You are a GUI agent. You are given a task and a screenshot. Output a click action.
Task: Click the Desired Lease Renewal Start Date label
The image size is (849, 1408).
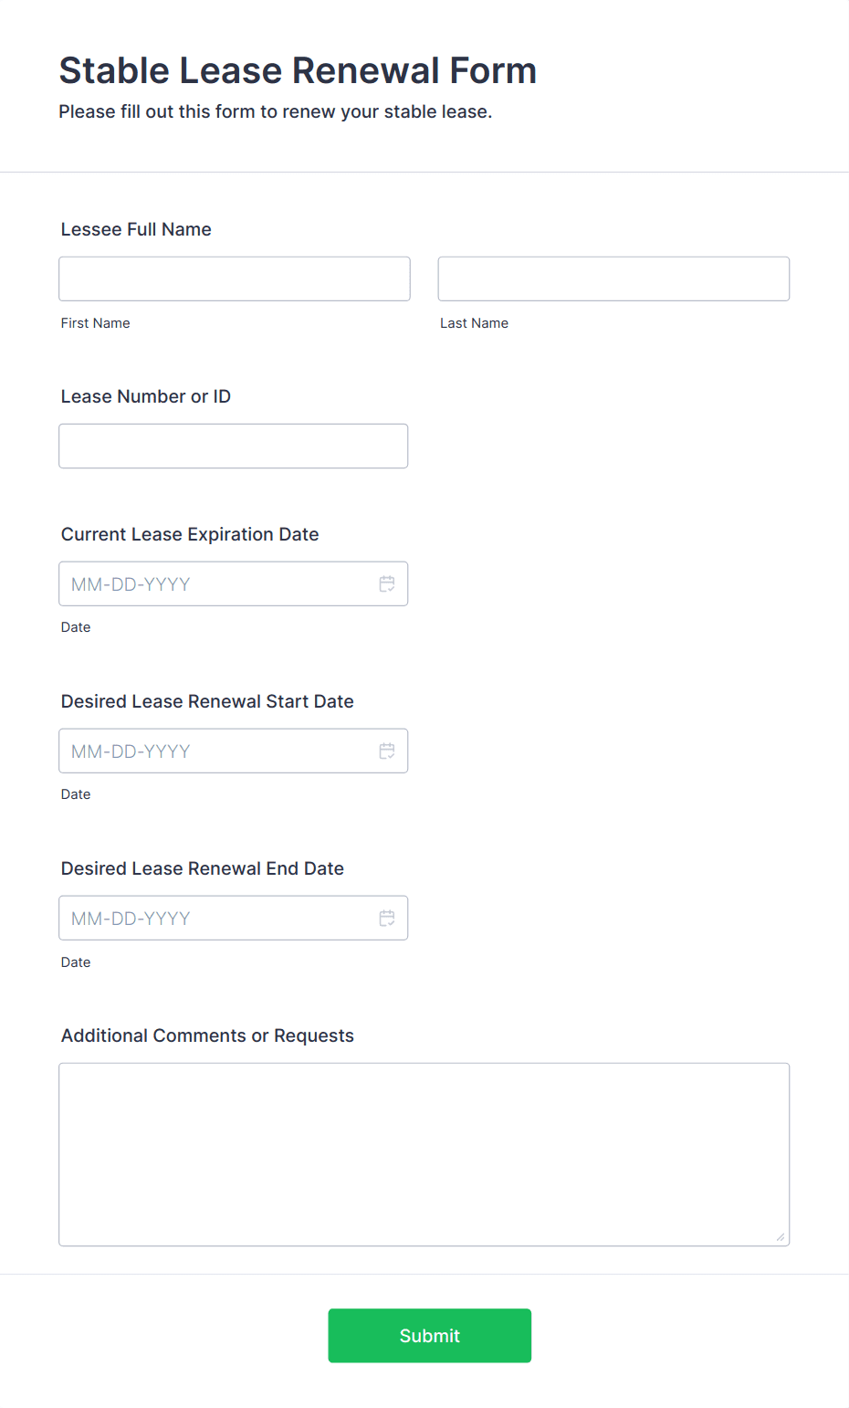207,701
